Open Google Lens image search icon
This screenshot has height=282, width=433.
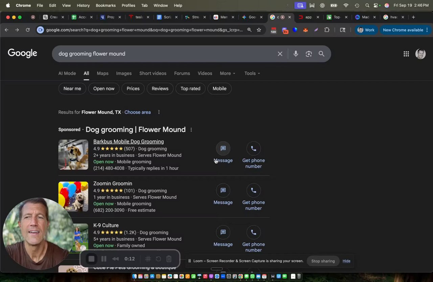point(309,54)
